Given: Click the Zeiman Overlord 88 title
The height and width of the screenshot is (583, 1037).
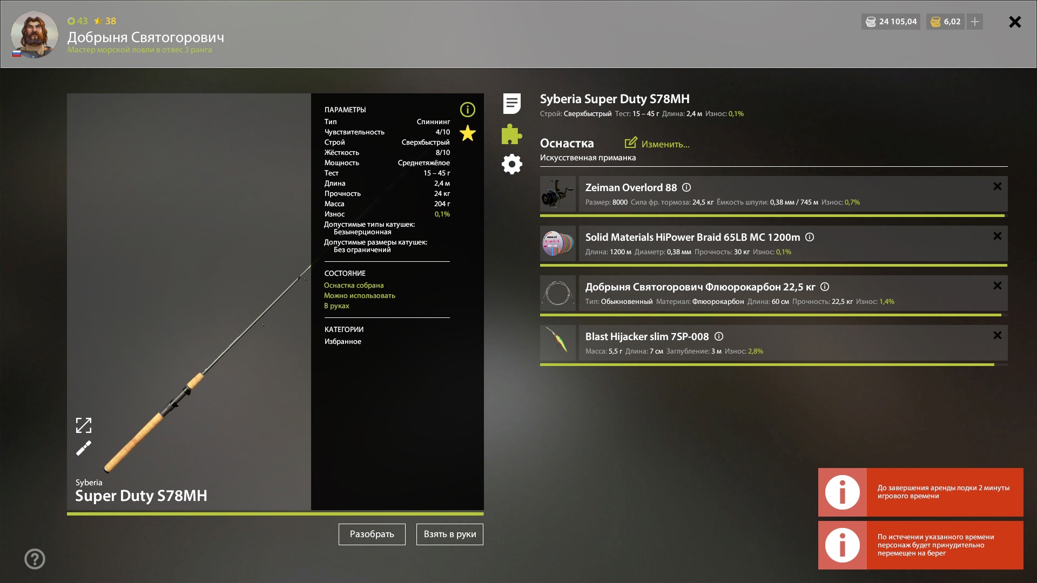Looking at the screenshot, I should point(631,187).
